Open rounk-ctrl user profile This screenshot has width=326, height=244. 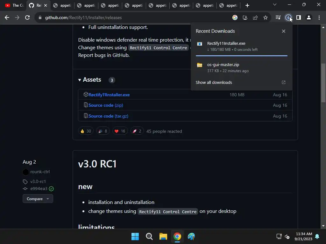coord(40,172)
